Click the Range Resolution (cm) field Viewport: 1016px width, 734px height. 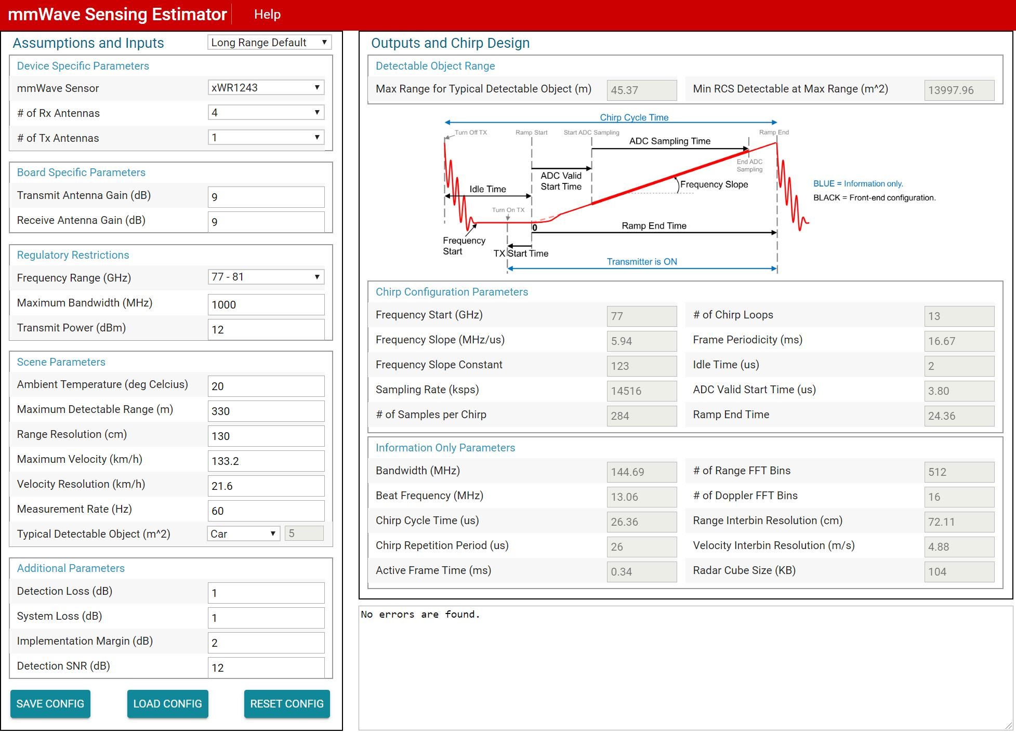point(266,436)
